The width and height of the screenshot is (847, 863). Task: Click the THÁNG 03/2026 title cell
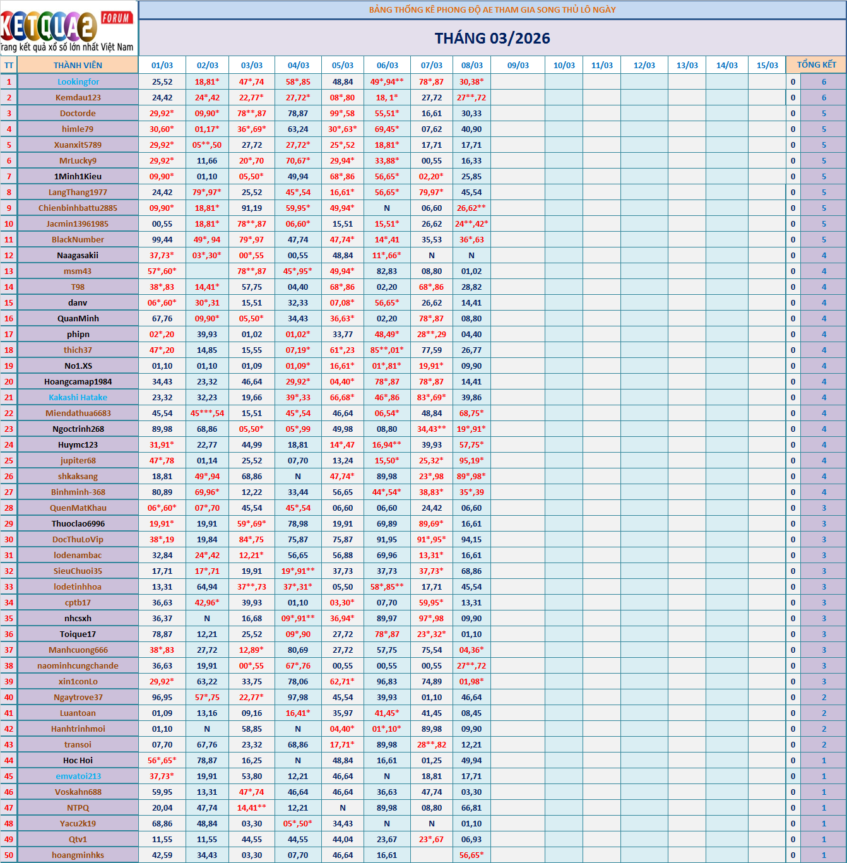tap(492, 39)
